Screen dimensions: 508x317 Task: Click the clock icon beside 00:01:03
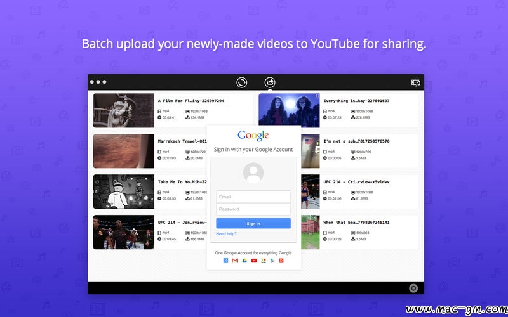(159, 158)
